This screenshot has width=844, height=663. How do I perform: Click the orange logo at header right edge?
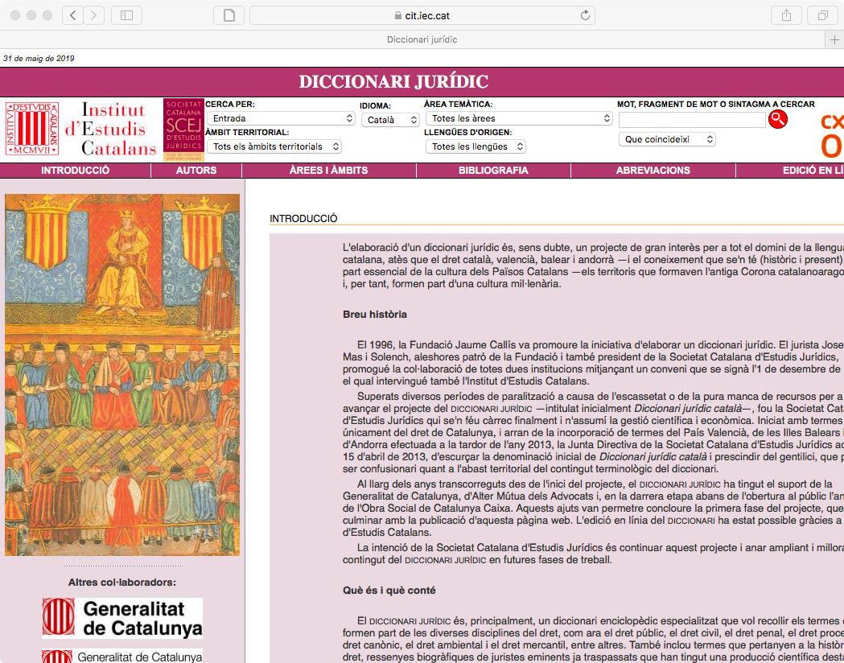(x=832, y=134)
